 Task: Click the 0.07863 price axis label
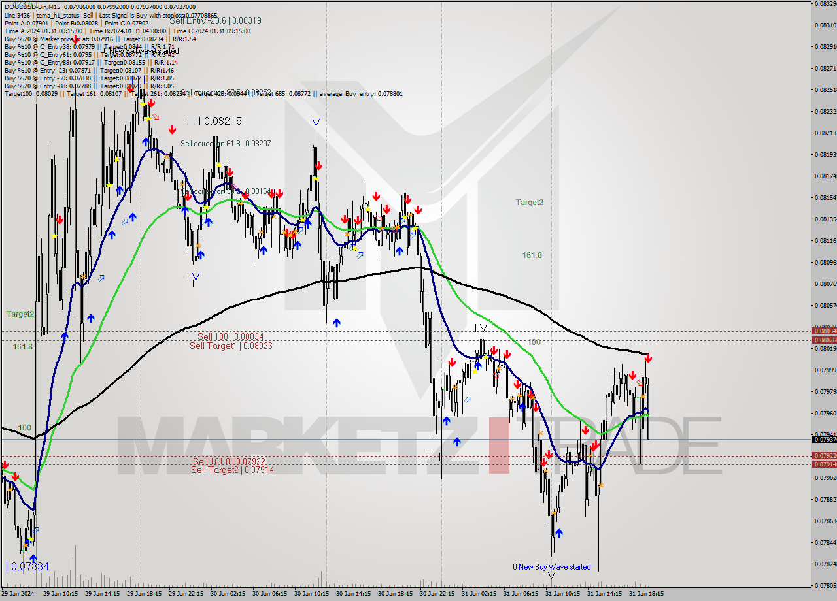pyautogui.click(x=825, y=521)
